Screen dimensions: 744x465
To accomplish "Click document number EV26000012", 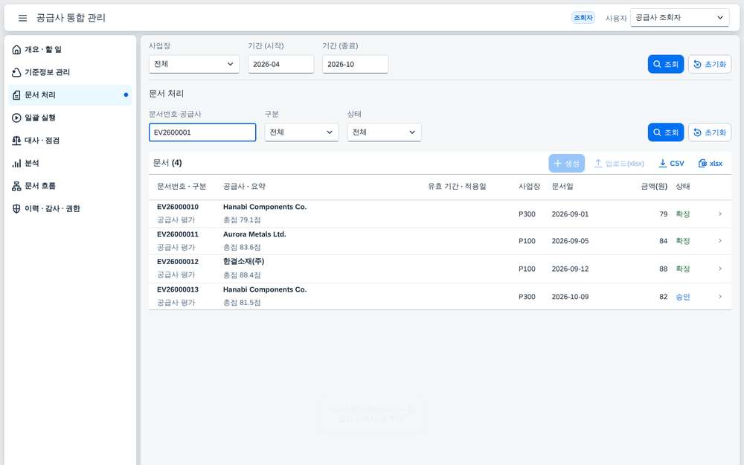I will coord(178,262).
